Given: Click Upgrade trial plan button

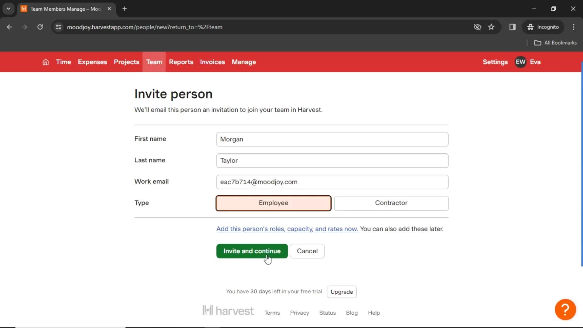Looking at the screenshot, I should (x=342, y=292).
